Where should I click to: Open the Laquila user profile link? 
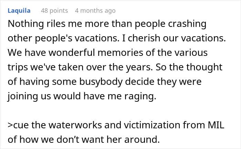pos(19,11)
